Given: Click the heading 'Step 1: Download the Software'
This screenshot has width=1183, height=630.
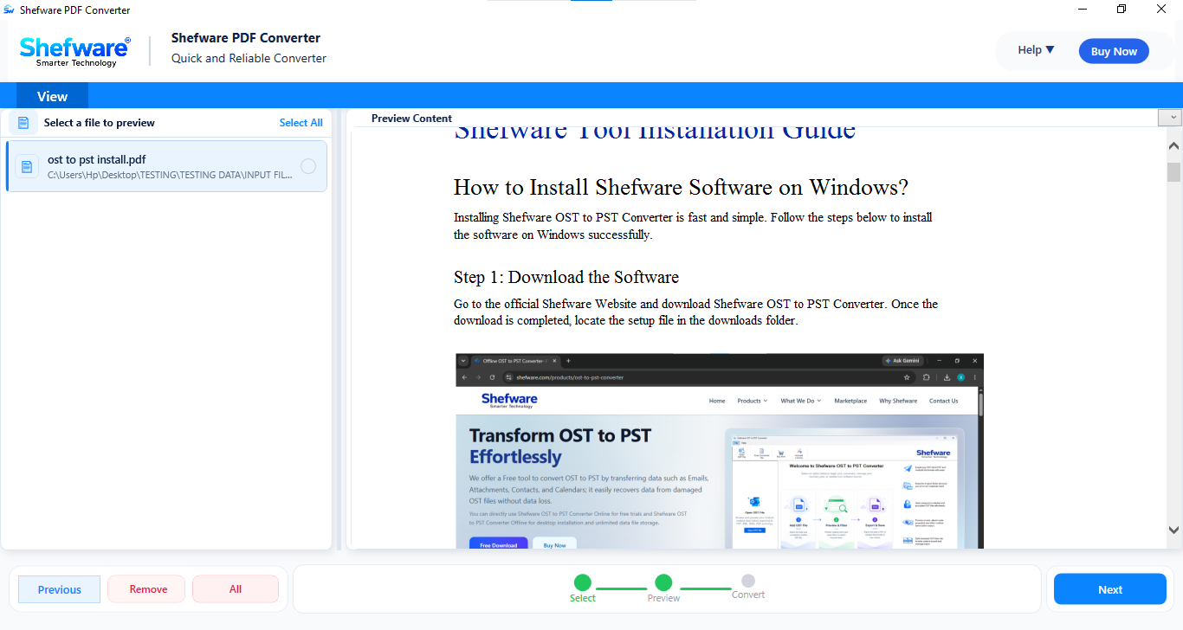Looking at the screenshot, I should tap(566, 277).
